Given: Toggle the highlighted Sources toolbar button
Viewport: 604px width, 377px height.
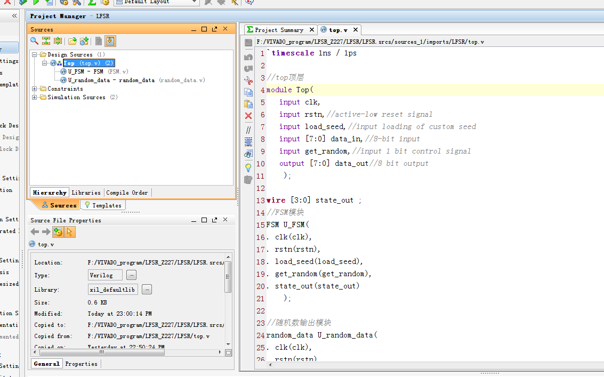Looking at the screenshot, I should [110, 41].
